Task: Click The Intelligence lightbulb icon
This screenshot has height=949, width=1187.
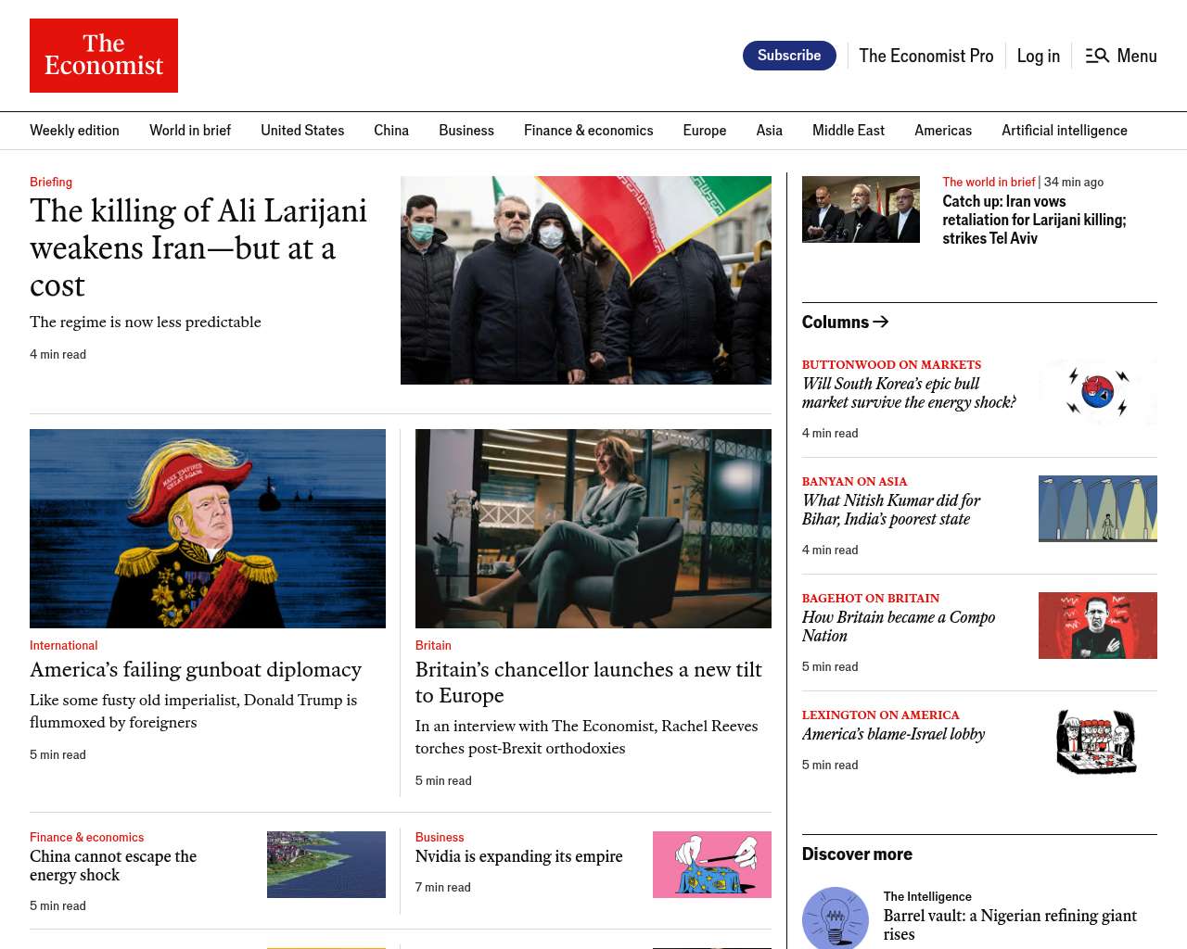Action: 836,917
